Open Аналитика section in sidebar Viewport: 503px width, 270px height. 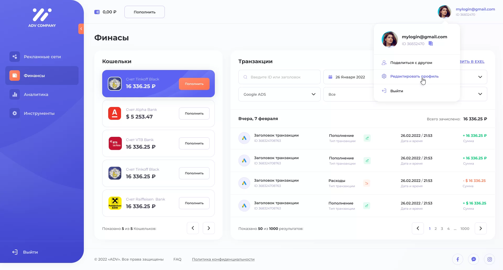tap(42, 94)
